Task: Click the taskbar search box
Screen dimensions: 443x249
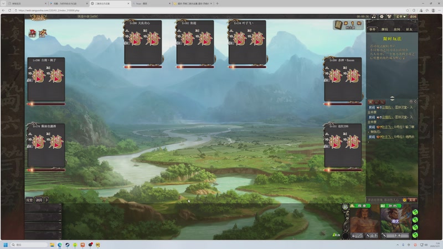Action: click(x=29, y=245)
